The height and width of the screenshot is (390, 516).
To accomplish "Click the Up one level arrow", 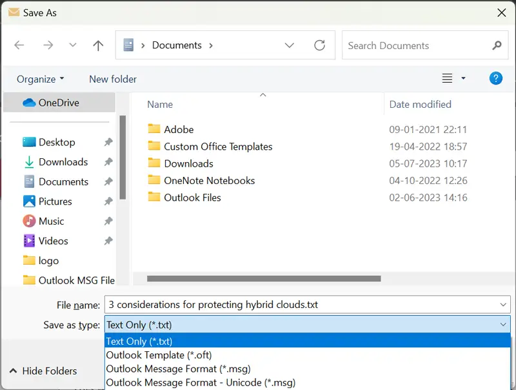I will coord(98,45).
